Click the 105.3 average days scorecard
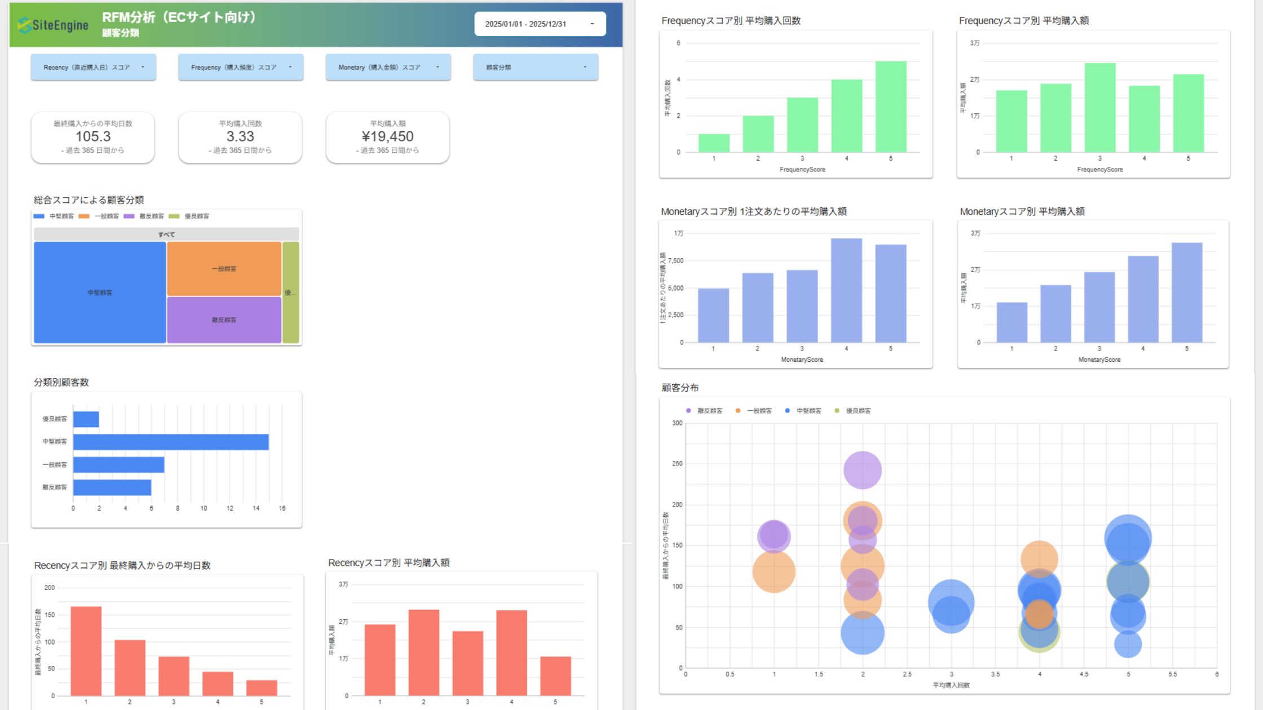 [93, 137]
